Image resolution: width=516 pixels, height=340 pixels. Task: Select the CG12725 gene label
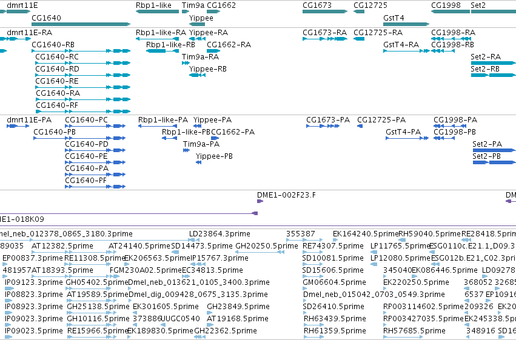(370, 5)
